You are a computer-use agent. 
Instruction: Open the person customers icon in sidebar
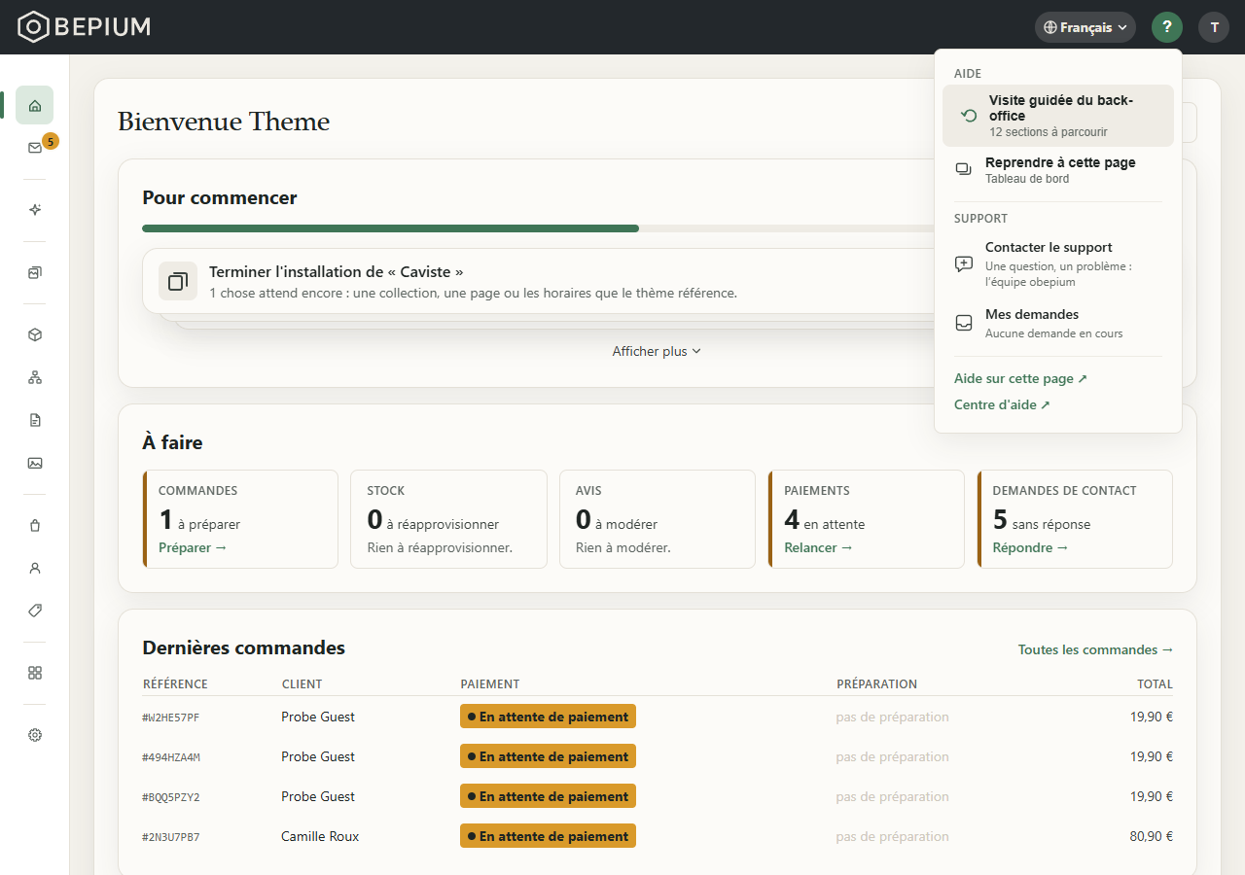point(35,568)
